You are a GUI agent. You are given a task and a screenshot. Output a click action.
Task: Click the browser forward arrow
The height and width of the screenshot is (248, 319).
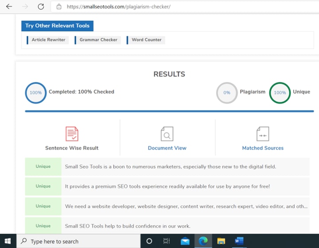25,7
